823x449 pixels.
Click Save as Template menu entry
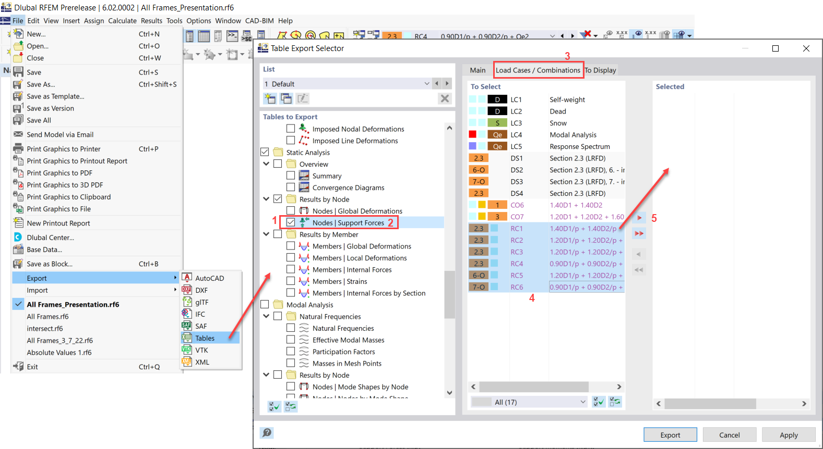pyautogui.click(x=55, y=96)
